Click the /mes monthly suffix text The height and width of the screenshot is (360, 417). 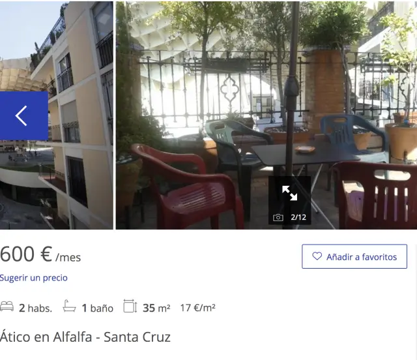pyautogui.click(x=68, y=258)
